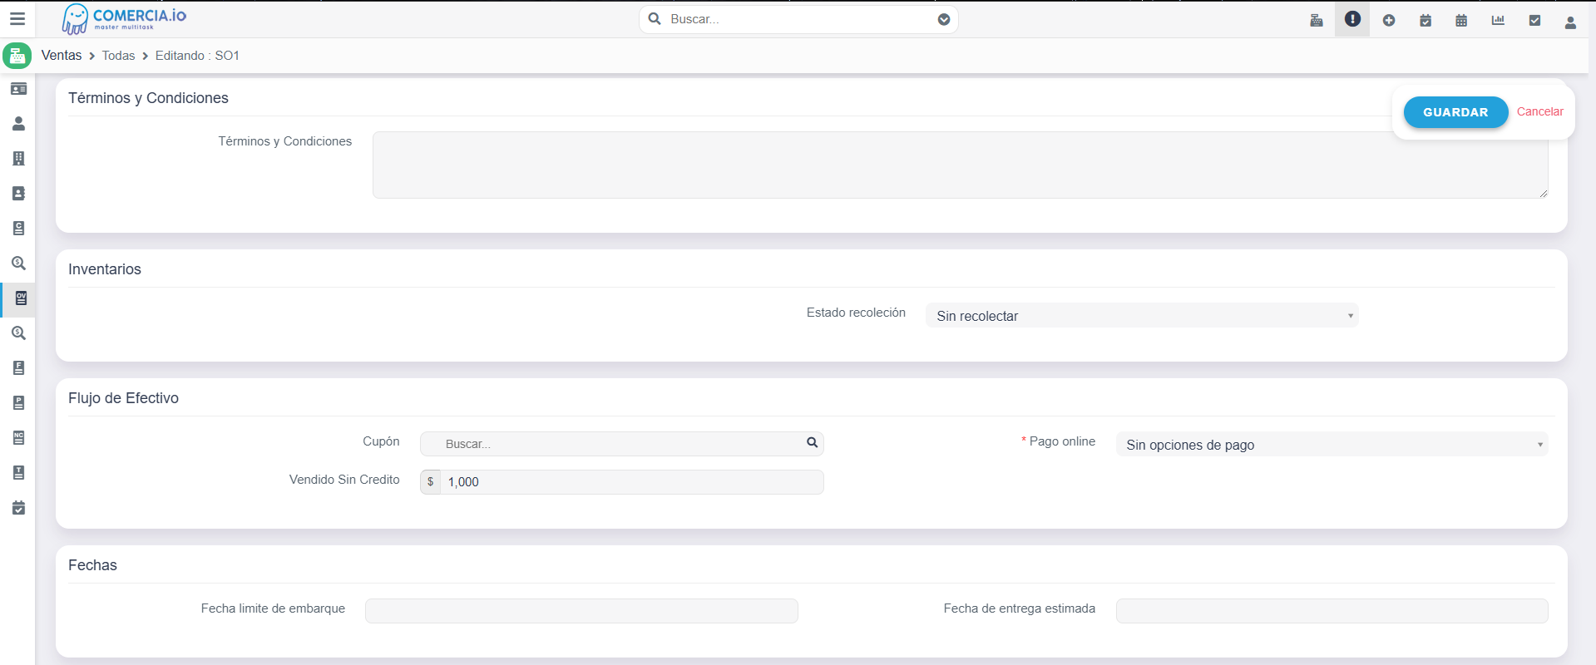Open the address book sidebar icon
This screenshot has height=665, width=1596.
[18, 194]
